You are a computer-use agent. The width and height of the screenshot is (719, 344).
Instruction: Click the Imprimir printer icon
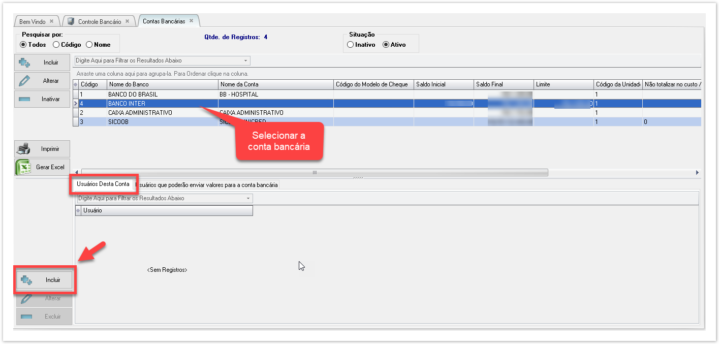coord(24,149)
